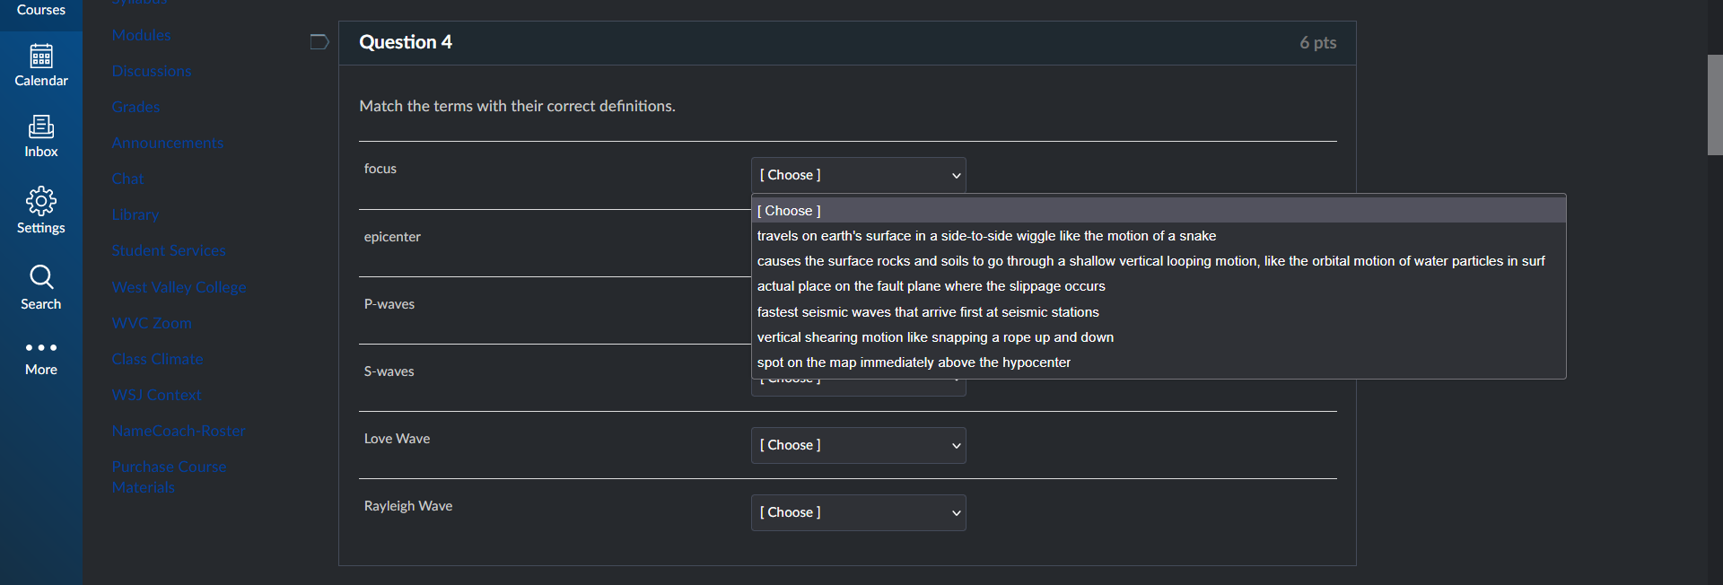This screenshot has width=1723, height=585.
Task: Go to the Grades page link
Action: pos(136,108)
